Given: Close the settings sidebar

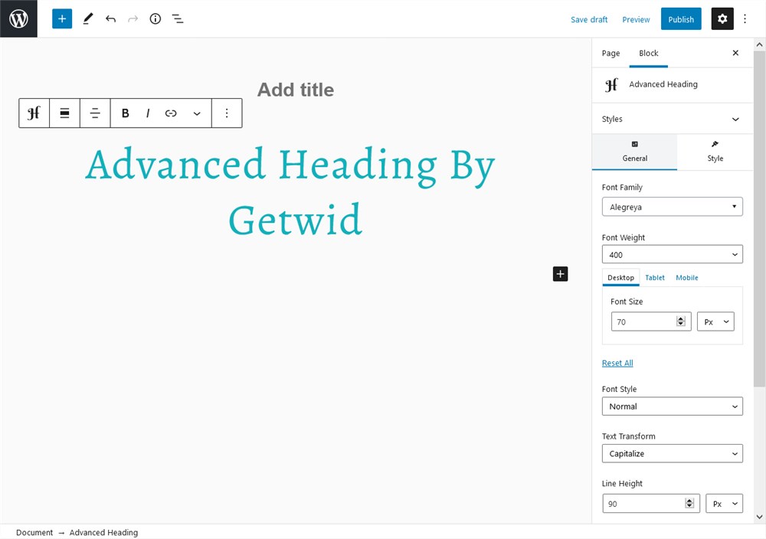Looking at the screenshot, I should tap(735, 53).
